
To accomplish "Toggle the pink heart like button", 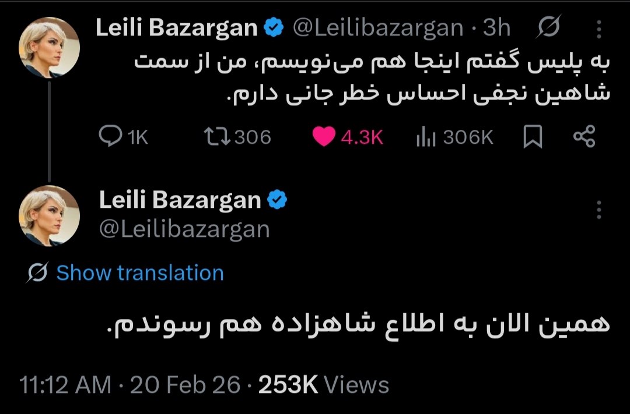I will click(x=324, y=136).
